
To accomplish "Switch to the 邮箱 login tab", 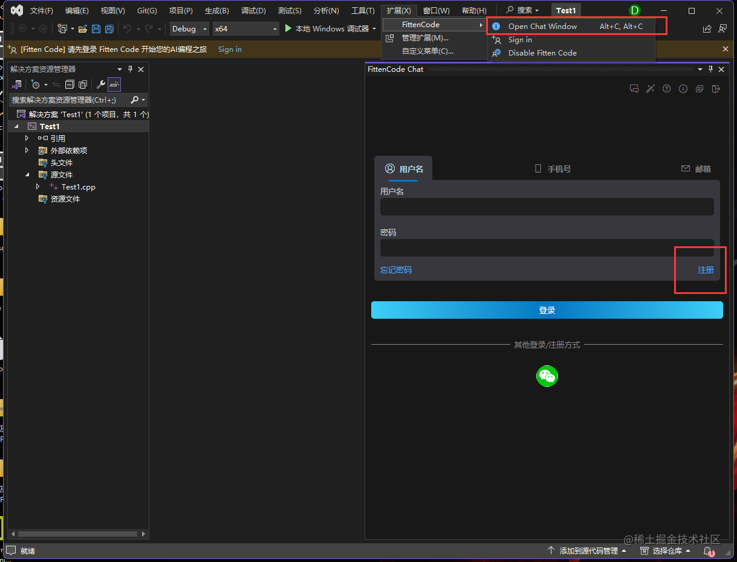I will (x=696, y=169).
